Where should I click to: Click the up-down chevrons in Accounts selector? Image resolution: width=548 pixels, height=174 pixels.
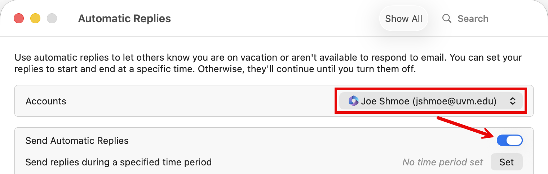click(513, 102)
